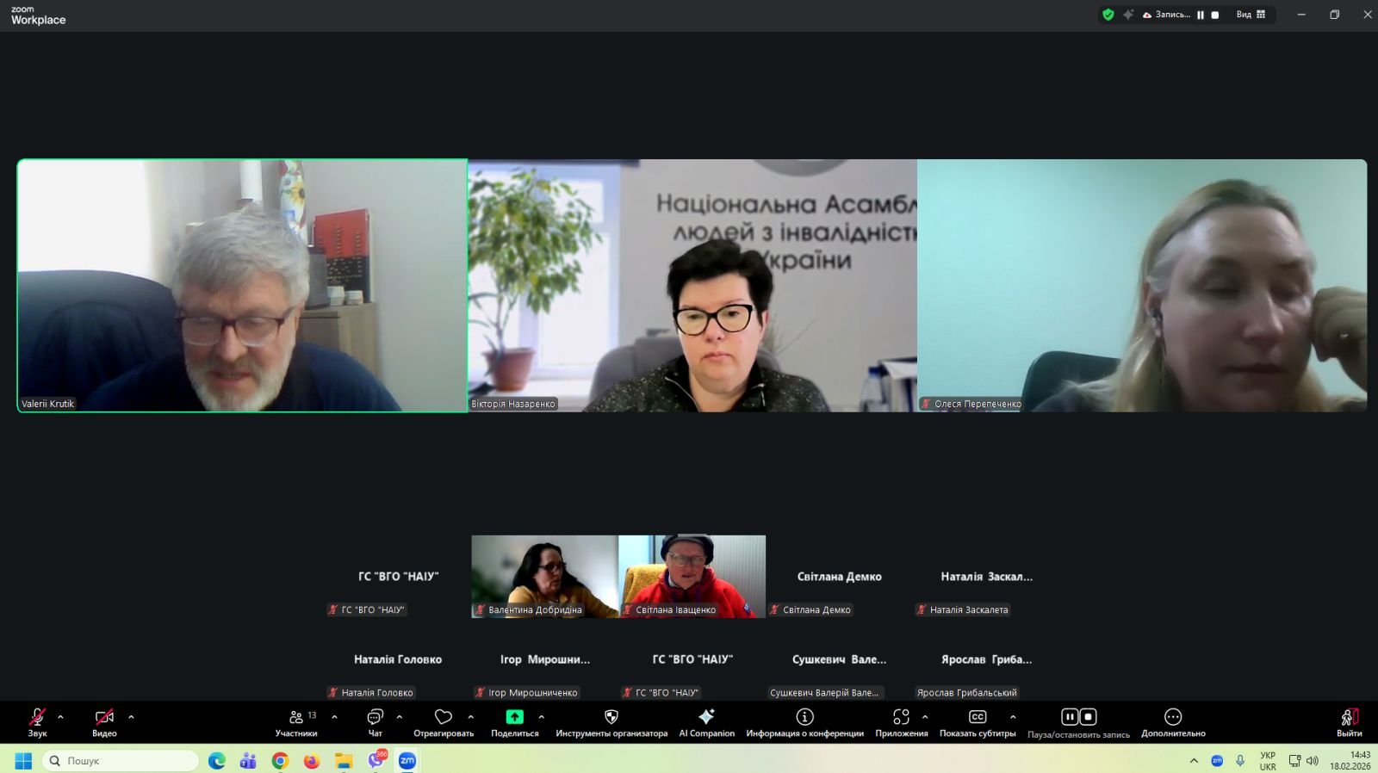Viewport: 1378px width, 773px height.
Task: Leave the meeting with Выйти
Action: (1349, 721)
